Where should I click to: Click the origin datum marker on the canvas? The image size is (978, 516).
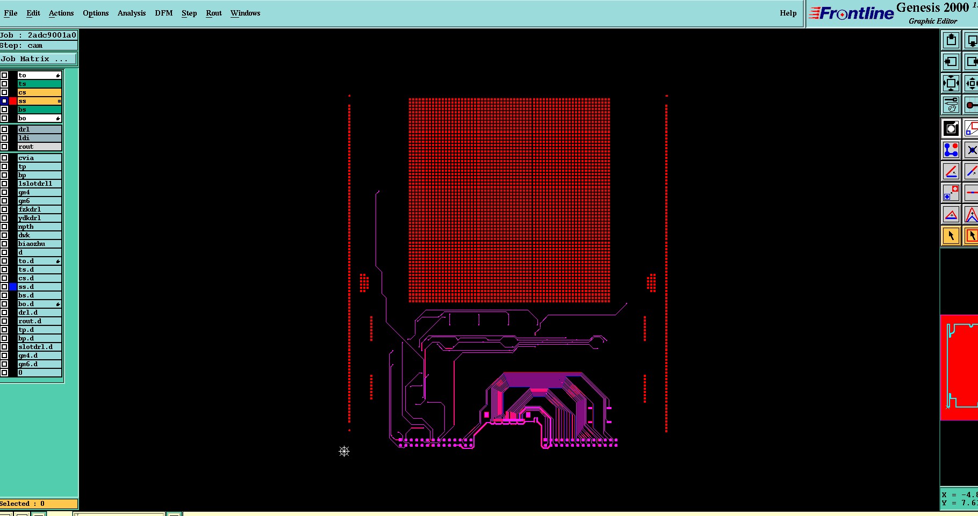(344, 451)
